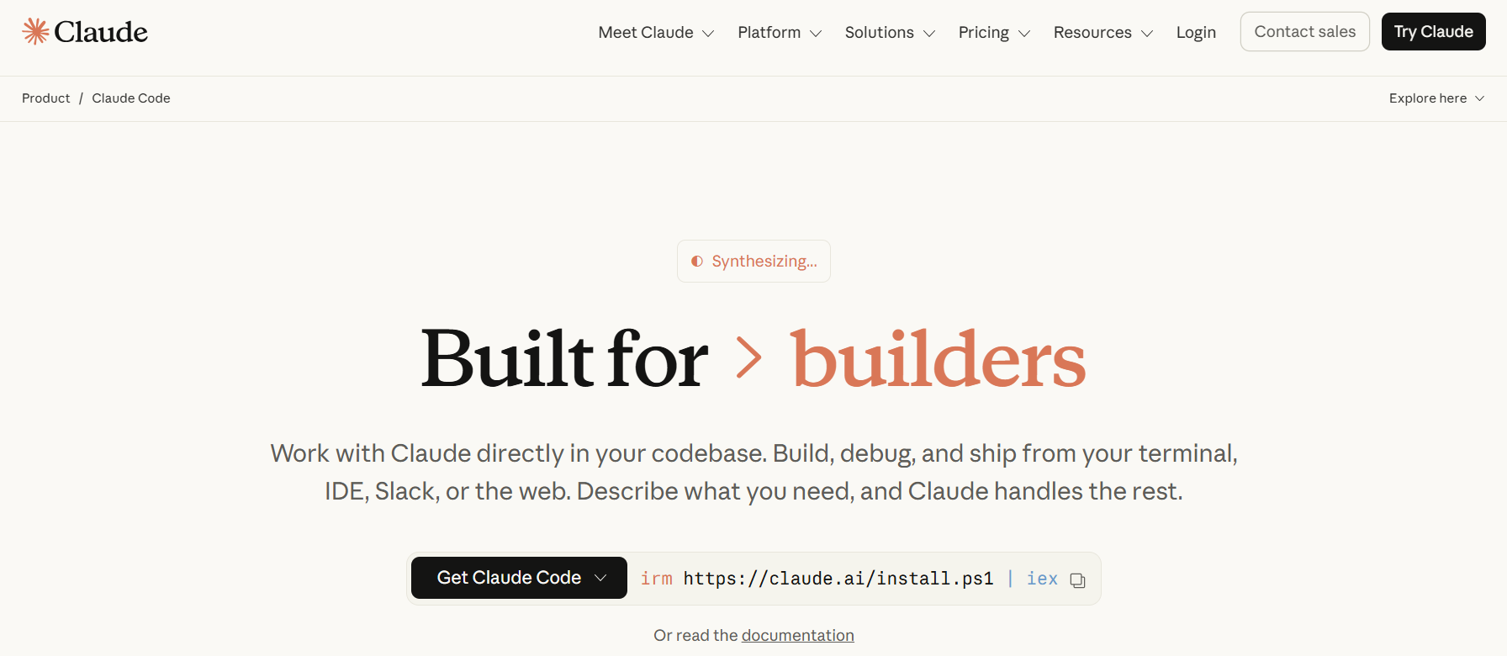Viewport: 1507px width, 656px height.
Task: Expand the Platform chevron arrow
Action: pos(816,34)
